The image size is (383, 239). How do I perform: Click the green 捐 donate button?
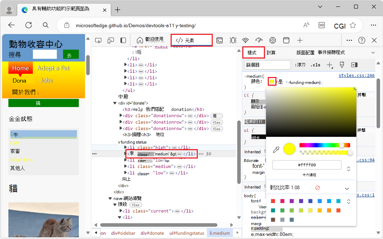pyautogui.click(x=43, y=103)
